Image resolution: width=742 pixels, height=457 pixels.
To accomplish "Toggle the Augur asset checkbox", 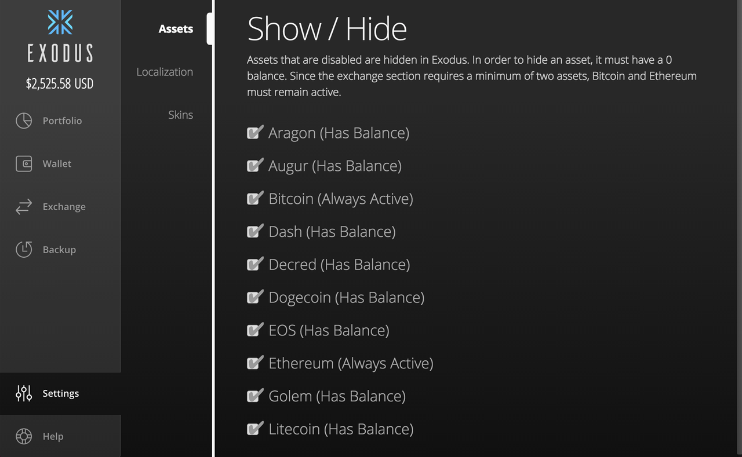I will point(254,166).
